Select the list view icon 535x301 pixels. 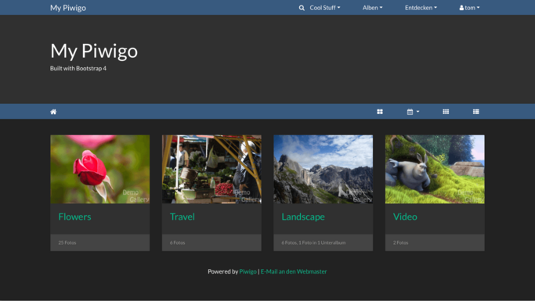[x=476, y=112]
